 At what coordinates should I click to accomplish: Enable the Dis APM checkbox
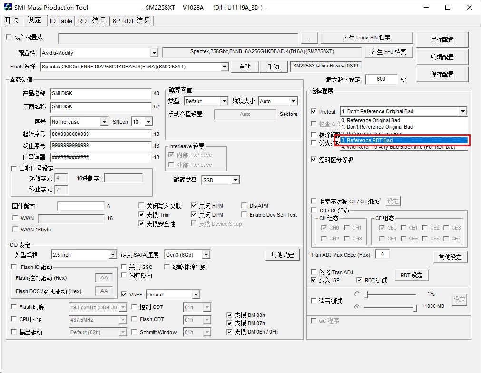click(x=245, y=206)
